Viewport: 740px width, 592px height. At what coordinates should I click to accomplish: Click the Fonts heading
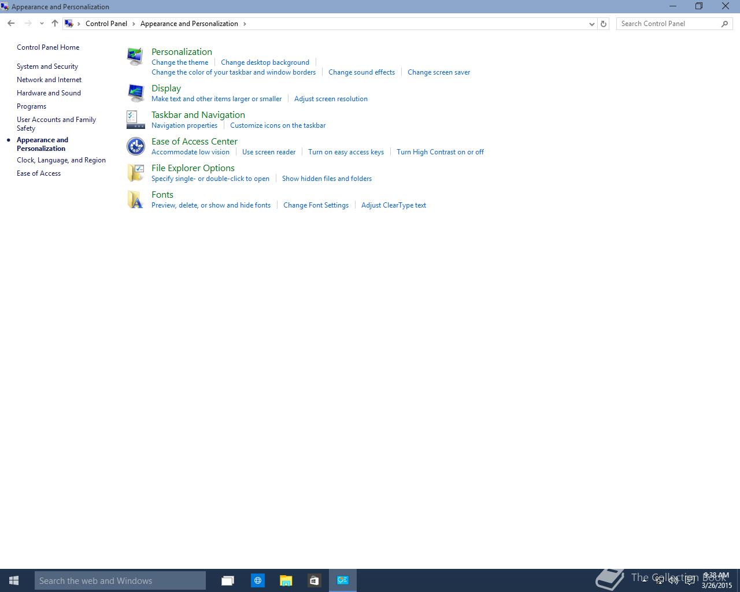click(162, 194)
